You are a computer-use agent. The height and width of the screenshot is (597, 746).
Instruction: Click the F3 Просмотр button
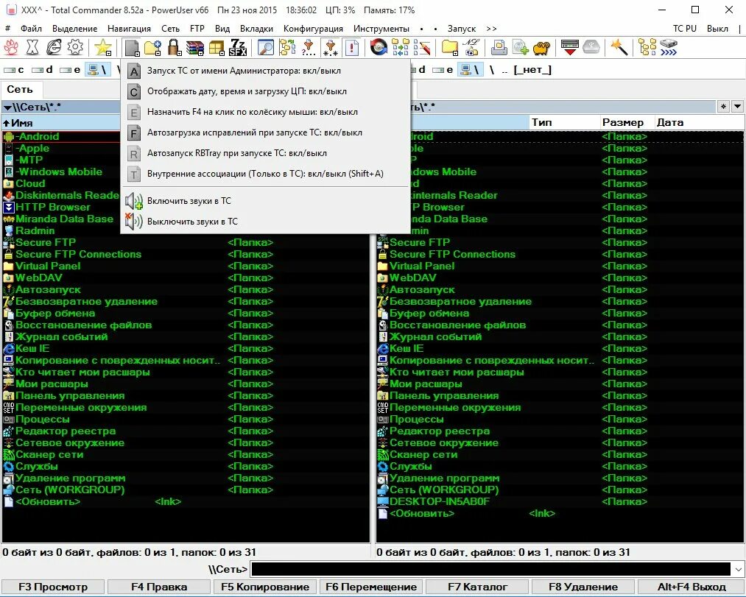(x=53, y=587)
